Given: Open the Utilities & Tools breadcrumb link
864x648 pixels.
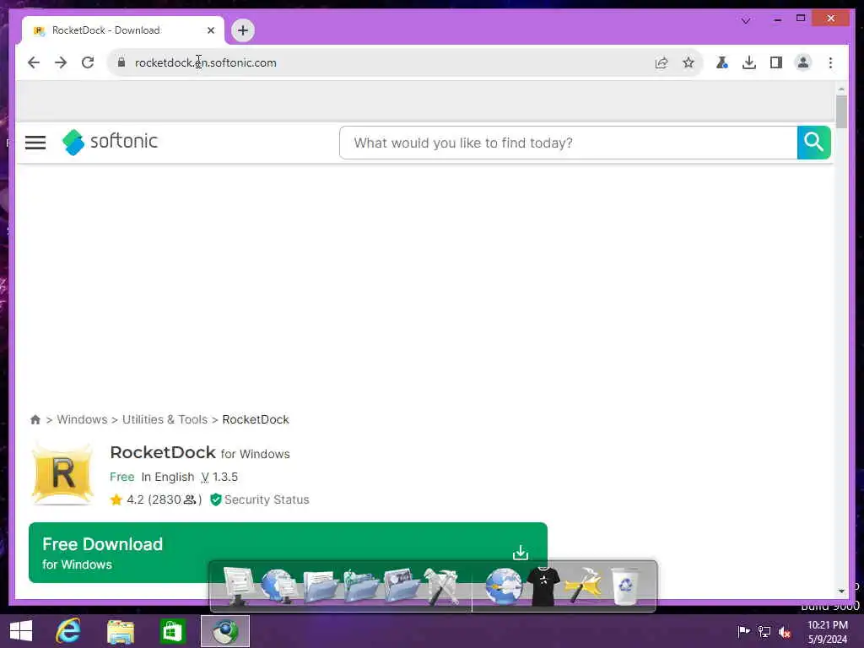Looking at the screenshot, I should [x=165, y=420].
